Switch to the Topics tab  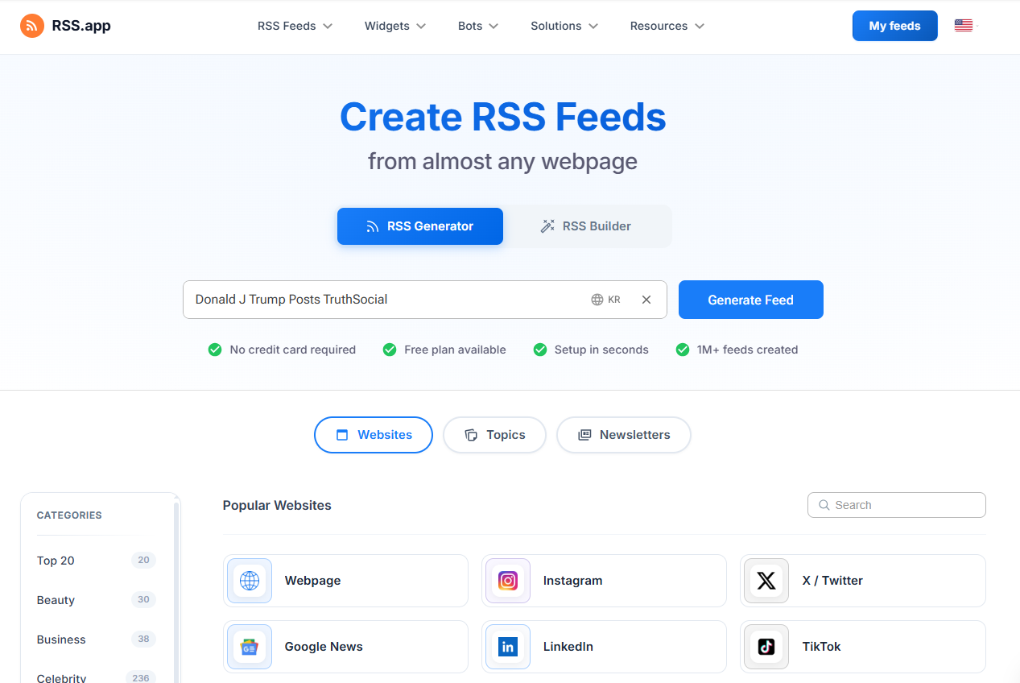coord(495,435)
